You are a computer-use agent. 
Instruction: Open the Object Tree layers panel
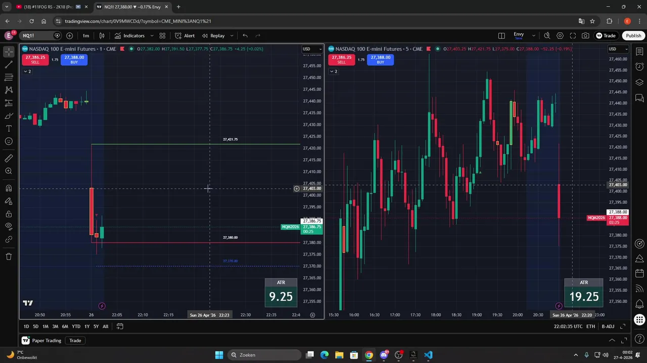(639, 82)
